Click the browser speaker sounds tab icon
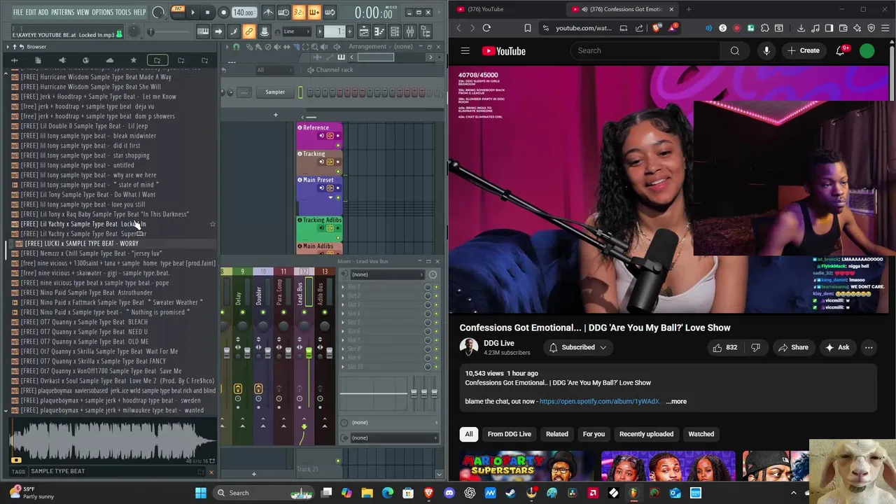The image size is (896, 504). 62,60
